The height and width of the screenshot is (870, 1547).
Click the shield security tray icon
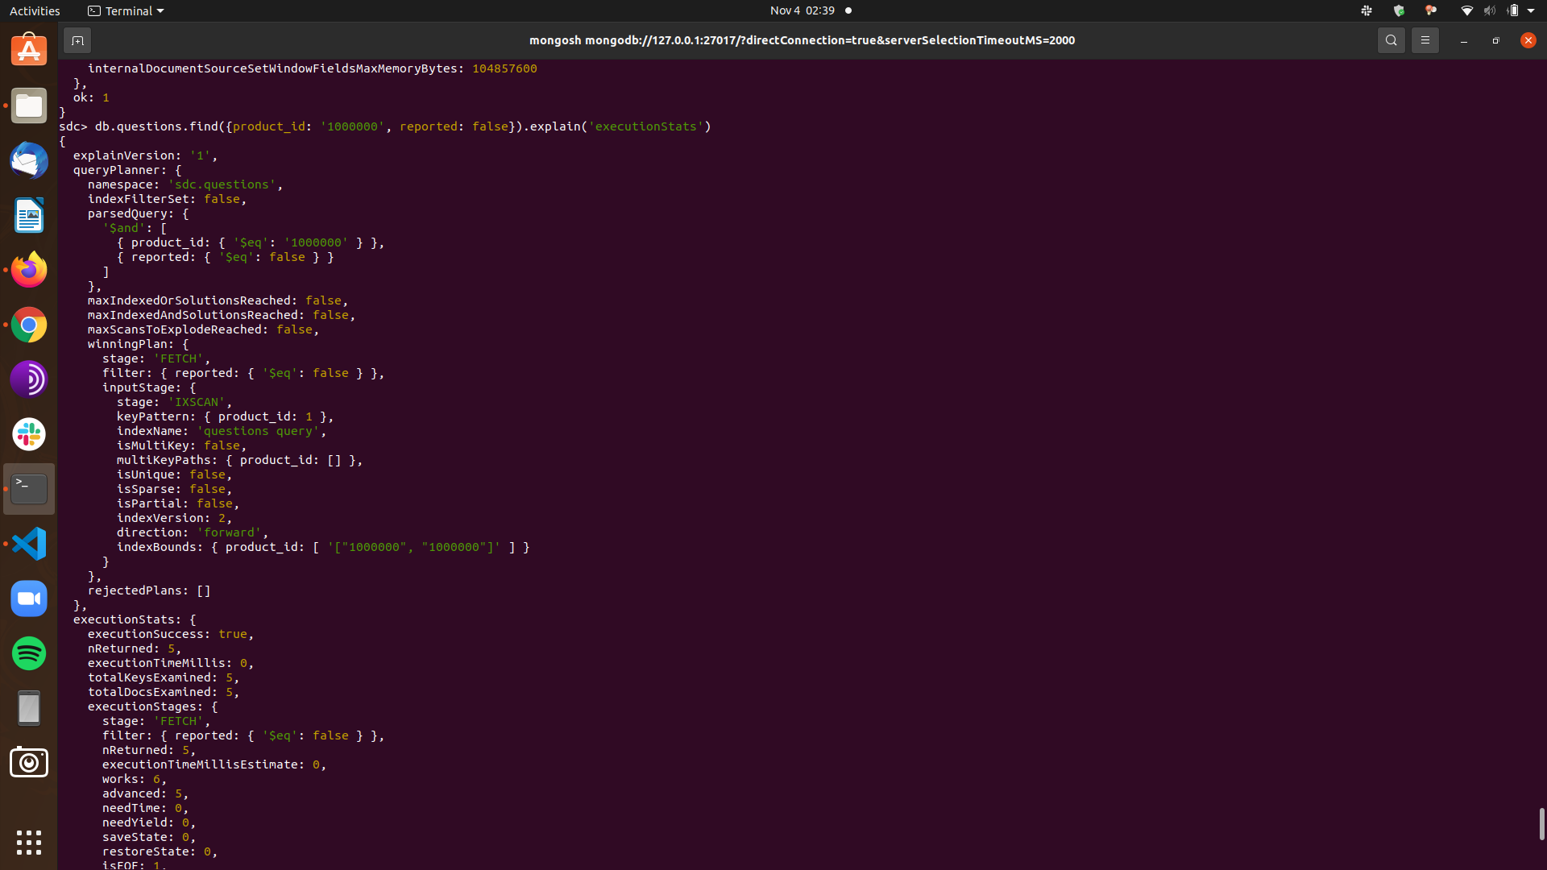1399,10
